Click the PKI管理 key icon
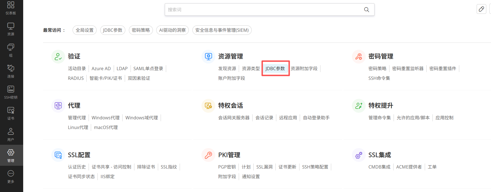491x192 pixels. pos(208,155)
